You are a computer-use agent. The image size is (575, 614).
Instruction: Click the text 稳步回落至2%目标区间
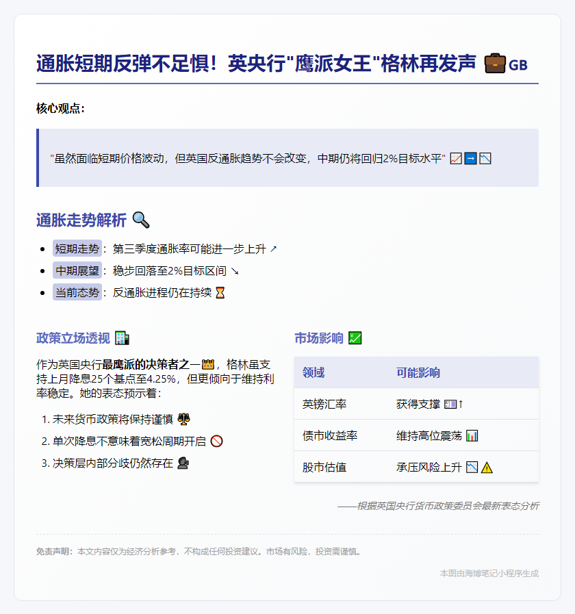[170, 270]
